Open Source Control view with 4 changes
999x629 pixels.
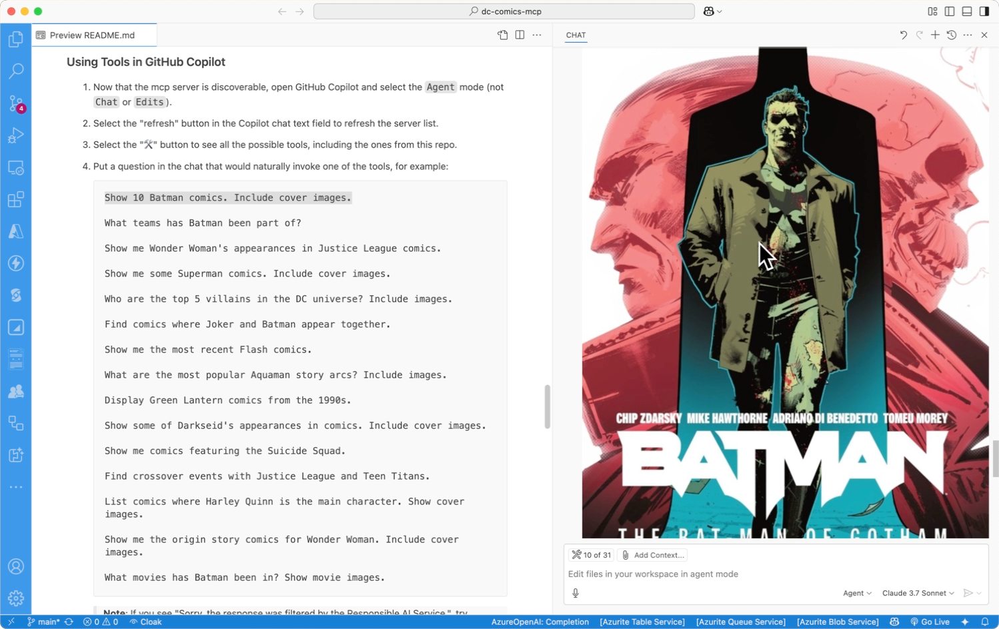pos(16,103)
